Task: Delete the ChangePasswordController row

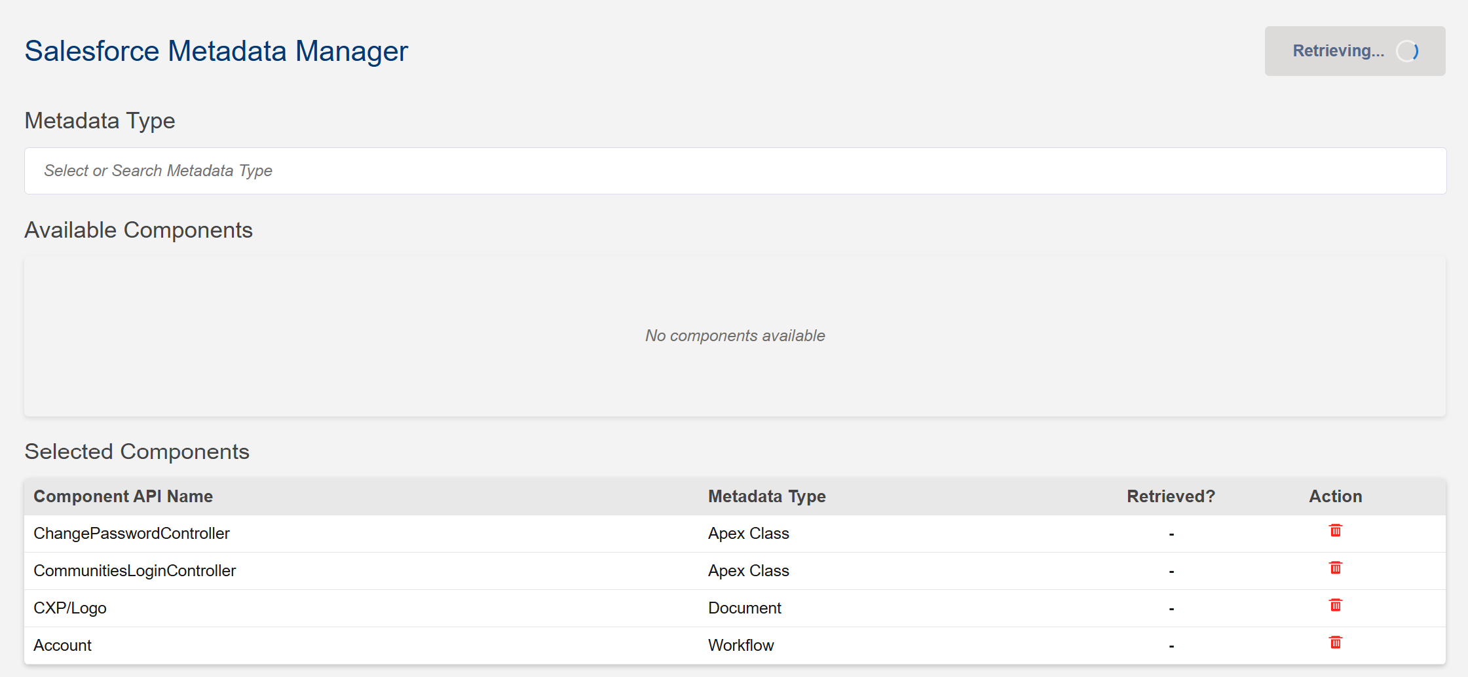Action: (x=1335, y=530)
